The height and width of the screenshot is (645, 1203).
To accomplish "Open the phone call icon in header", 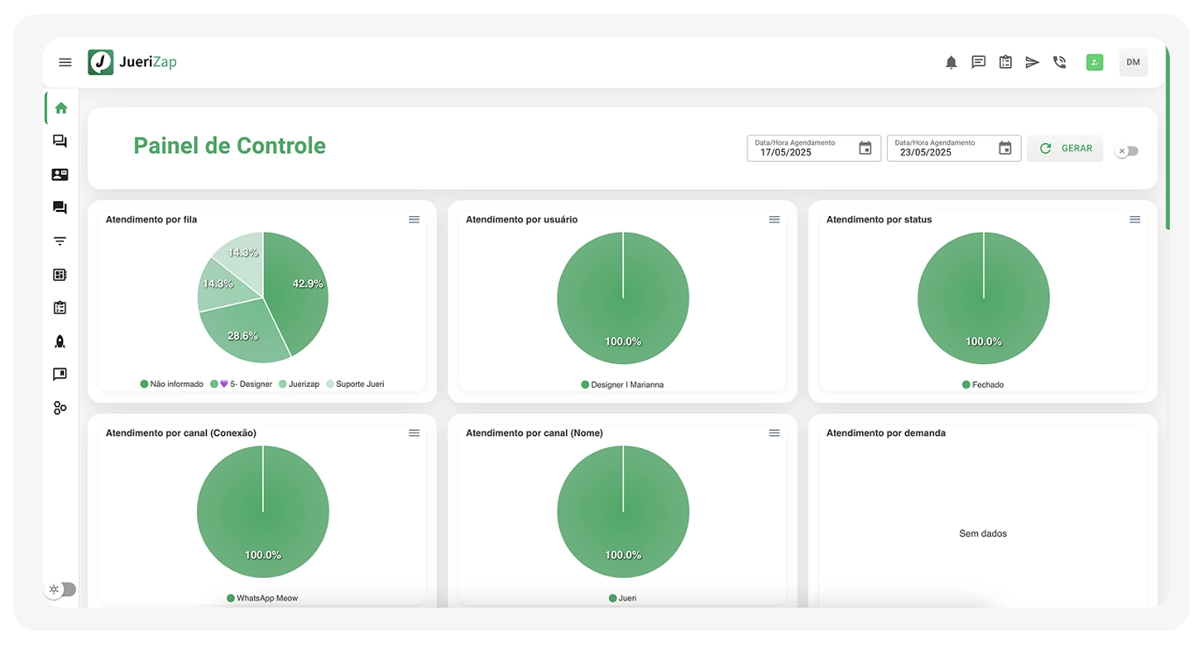I will tap(1059, 62).
